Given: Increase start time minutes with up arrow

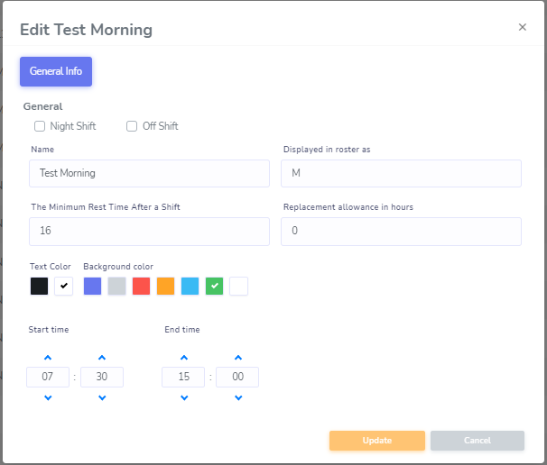Looking at the screenshot, I should tap(102, 358).
